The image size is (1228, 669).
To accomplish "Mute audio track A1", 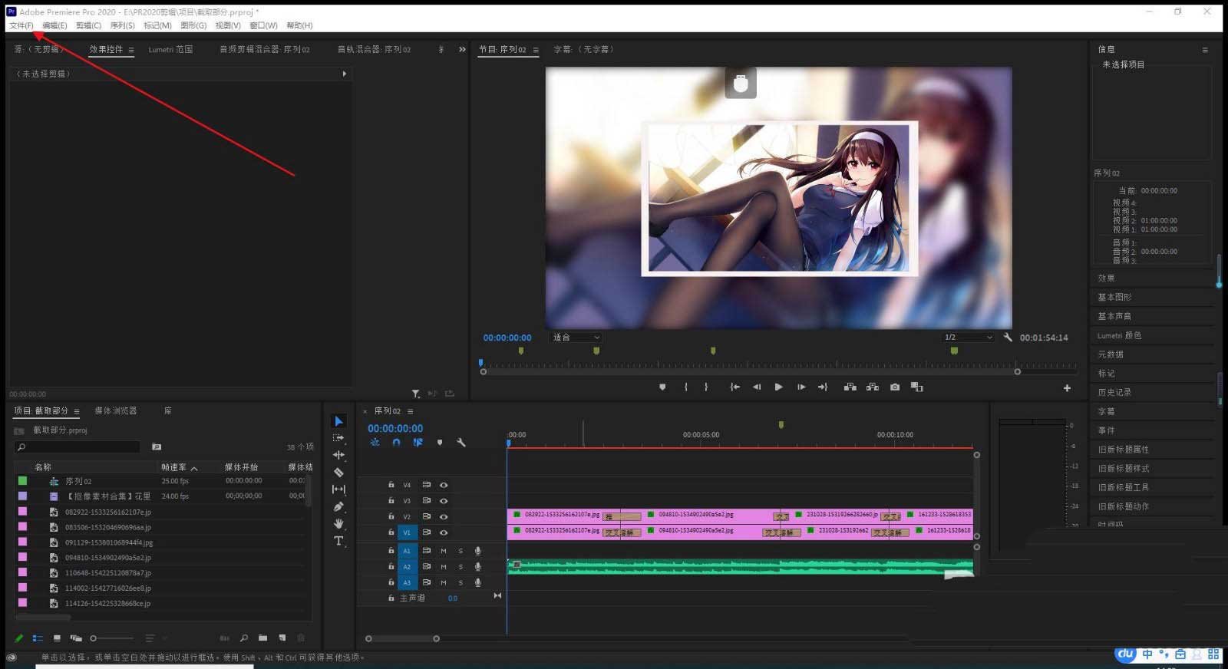I will 444,551.
